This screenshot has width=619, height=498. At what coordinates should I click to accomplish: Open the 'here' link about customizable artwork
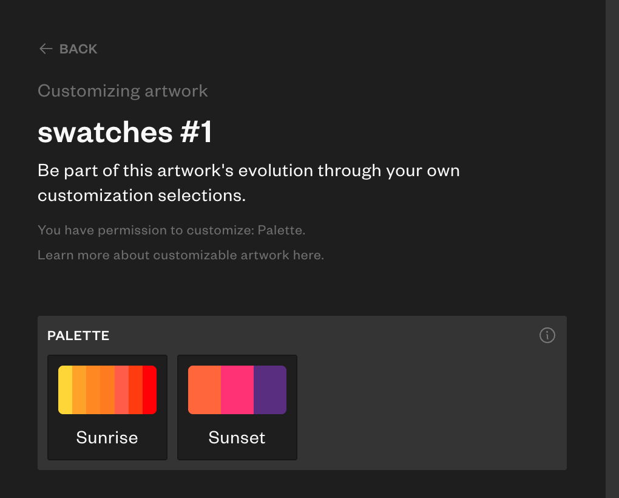pyautogui.click(x=307, y=255)
